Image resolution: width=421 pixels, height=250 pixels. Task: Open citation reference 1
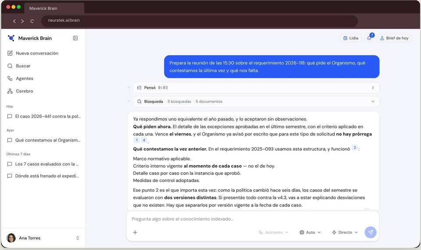click(x=137, y=140)
